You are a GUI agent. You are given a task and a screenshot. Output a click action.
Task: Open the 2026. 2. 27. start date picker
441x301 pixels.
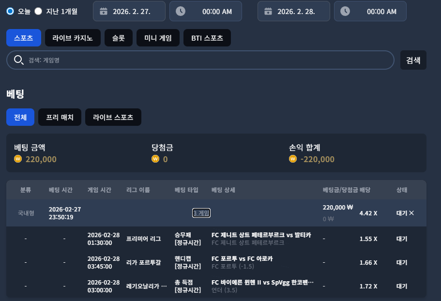(x=129, y=11)
